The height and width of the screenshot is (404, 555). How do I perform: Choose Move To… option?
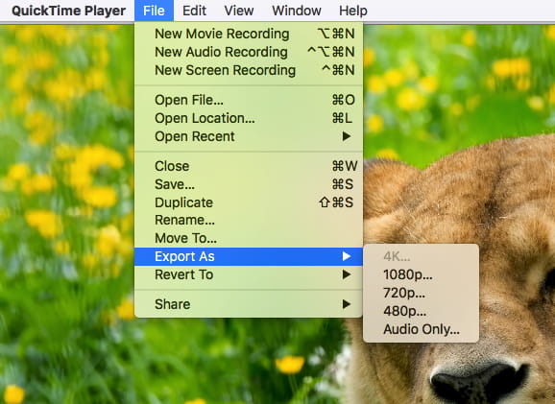coord(249,238)
